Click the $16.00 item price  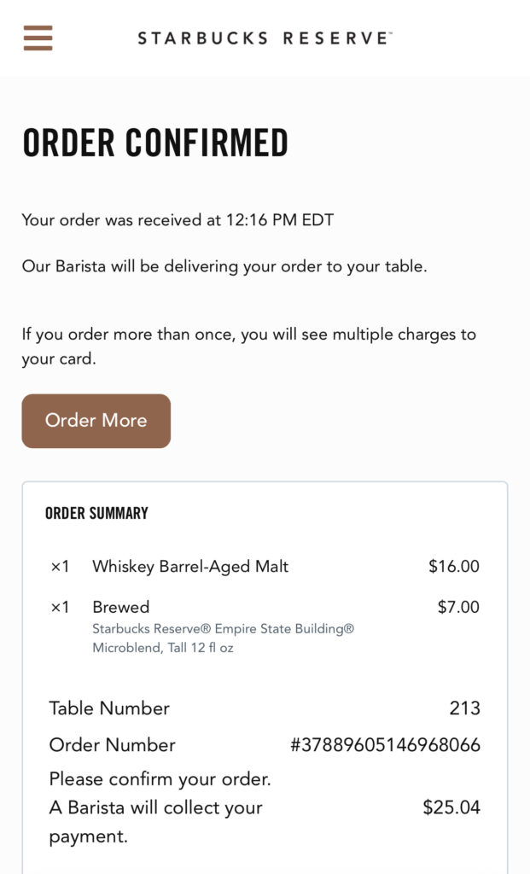tap(454, 567)
